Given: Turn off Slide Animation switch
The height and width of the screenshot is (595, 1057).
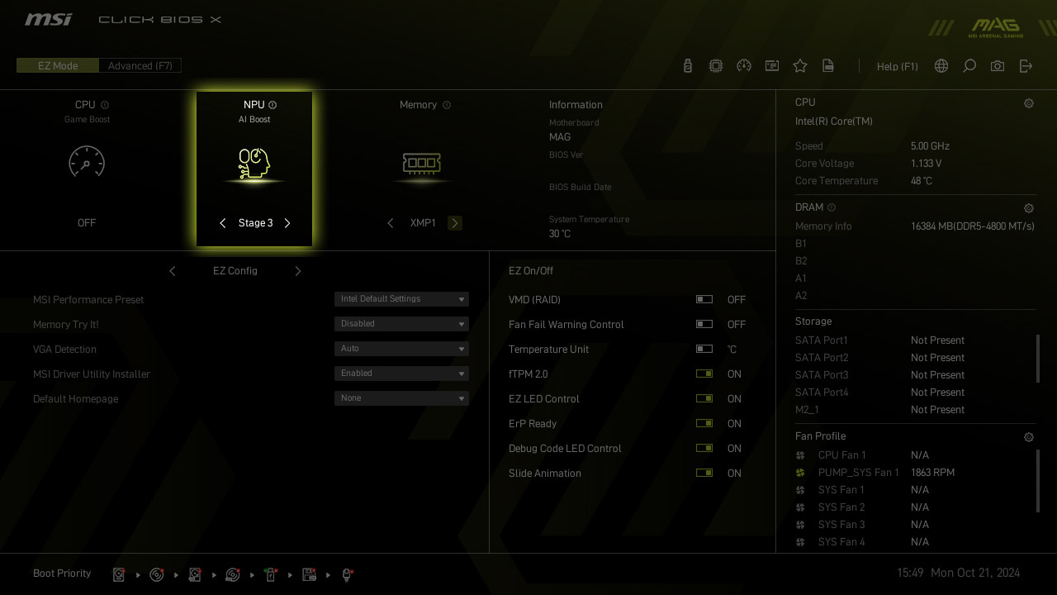Looking at the screenshot, I should (704, 474).
